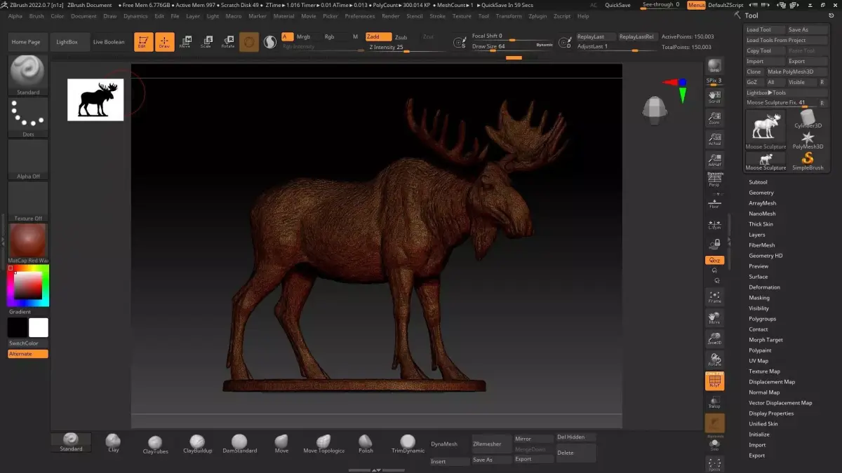Click the Make PolyMesh3D button

point(790,71)
